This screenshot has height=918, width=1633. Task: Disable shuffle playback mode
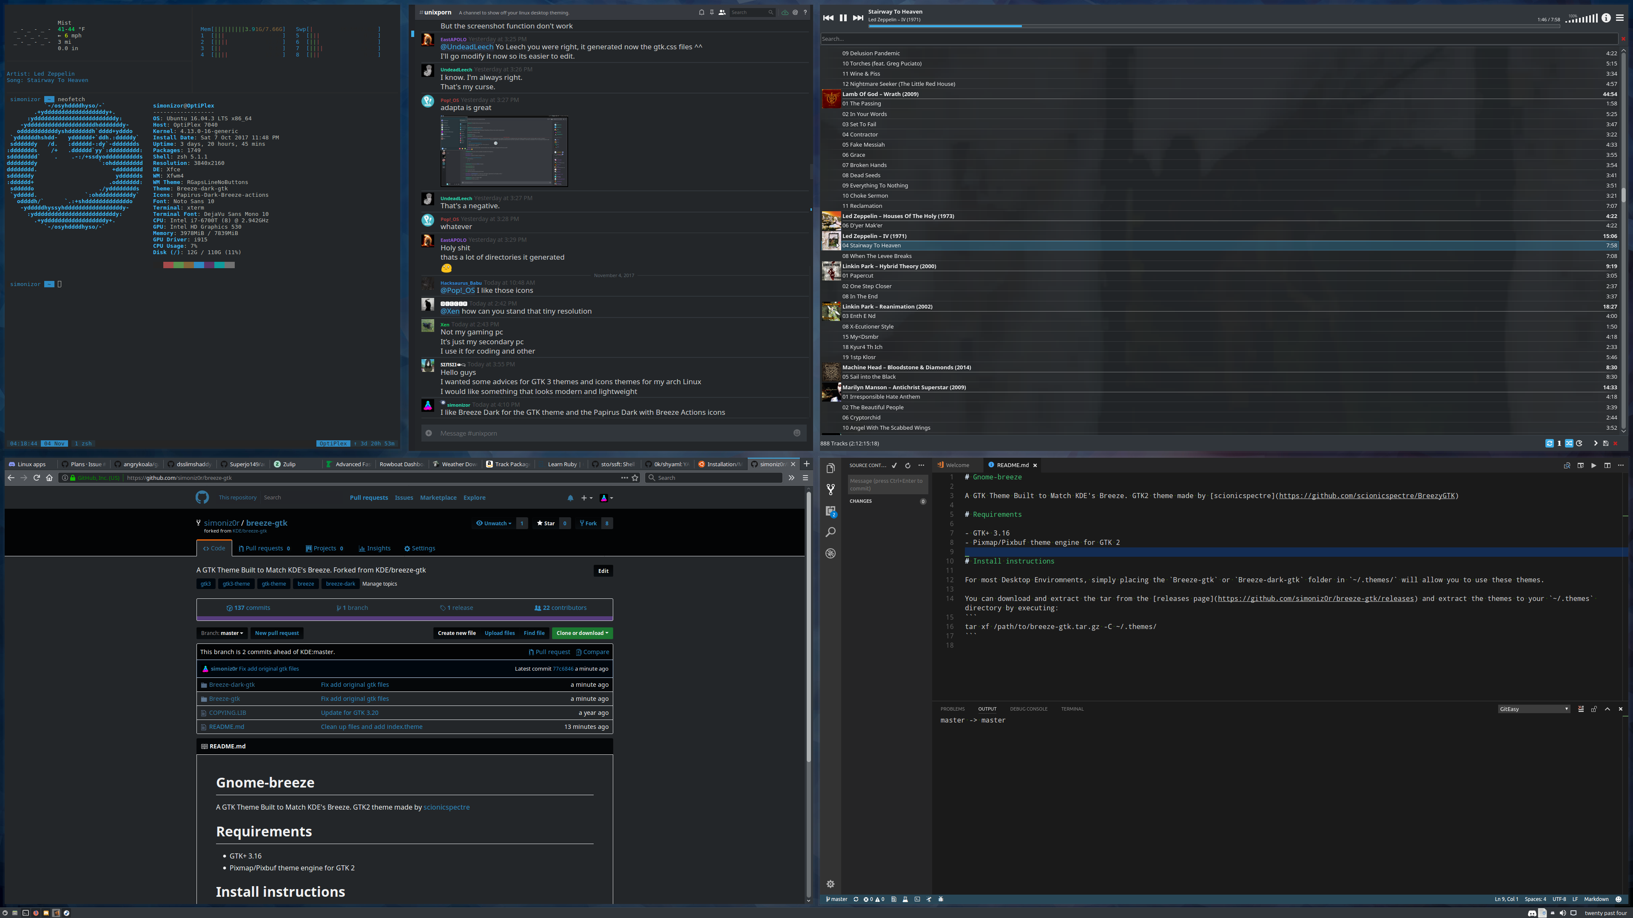click(x=1570, y=443)
